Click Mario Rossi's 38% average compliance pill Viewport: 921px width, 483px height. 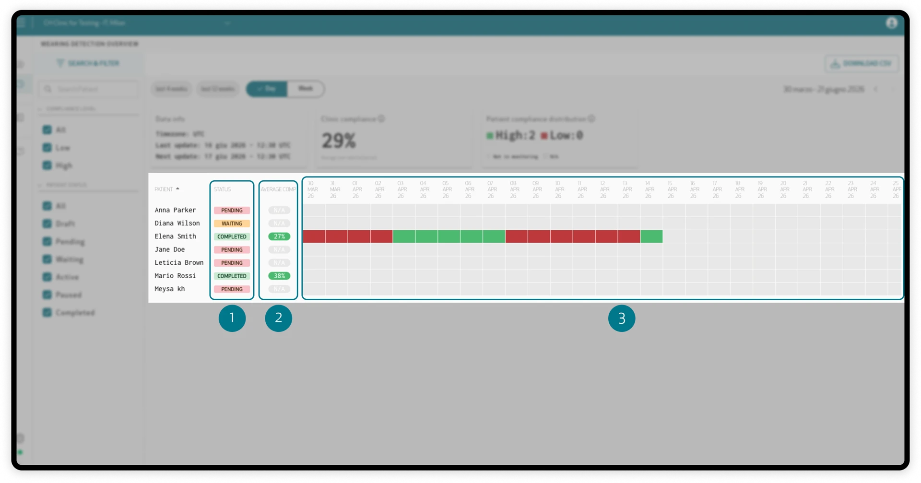pos(279,276)
